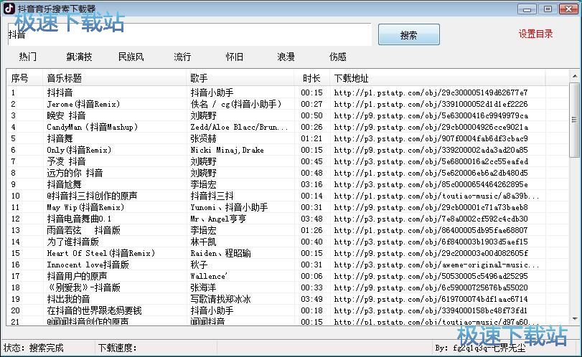Image resolution: width=582 pixels, height=357 pixels.
Task: Select the song Innocent love抖音版
Action: (x=88, y=265)
